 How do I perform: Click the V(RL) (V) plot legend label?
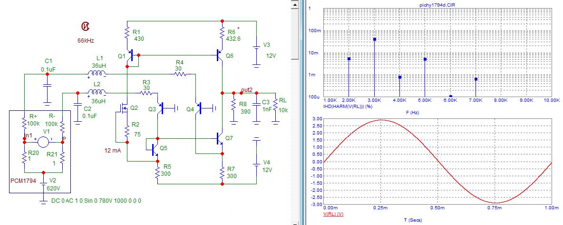[x=333, y=214]
